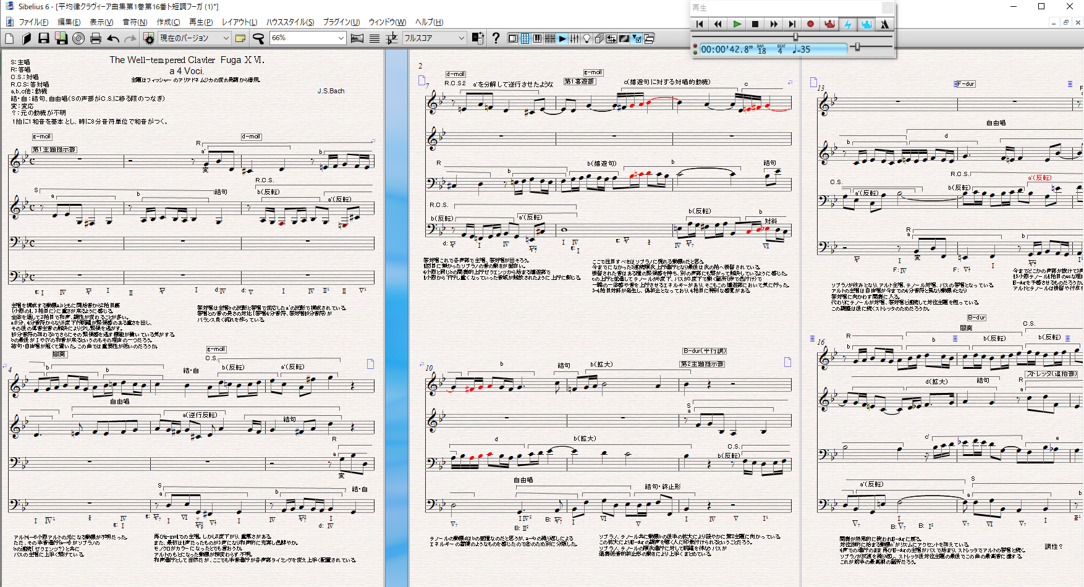Open the 表示(V) menu
The width and height of the screenshot is (1084, 587).
coord(101,22)
